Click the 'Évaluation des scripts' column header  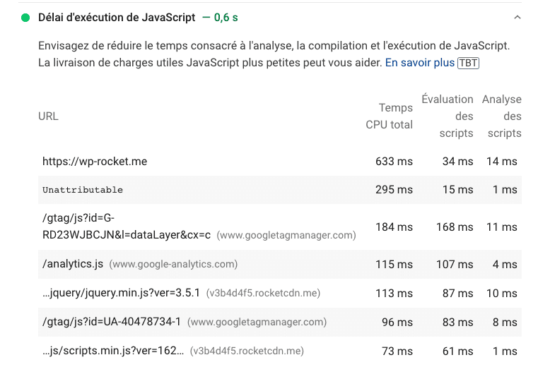(x=448, y=116)
